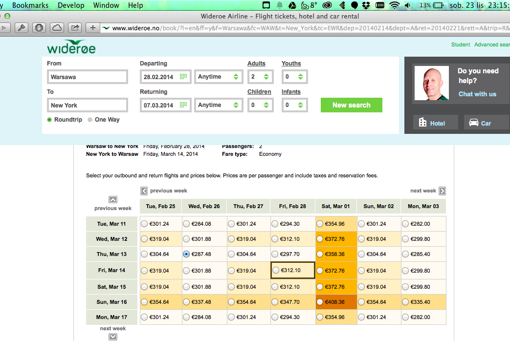Open the Student link
Viewport: 510px width, 341px height.
460,44
